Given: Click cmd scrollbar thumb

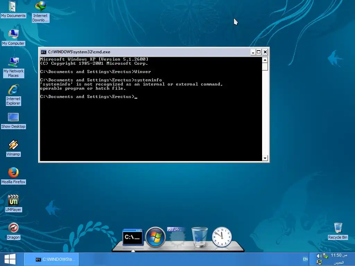Looking at the screenshot, I should (x=265, y=67).
